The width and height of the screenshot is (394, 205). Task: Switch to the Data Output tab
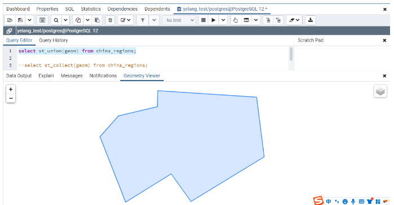tap(19, 75)
